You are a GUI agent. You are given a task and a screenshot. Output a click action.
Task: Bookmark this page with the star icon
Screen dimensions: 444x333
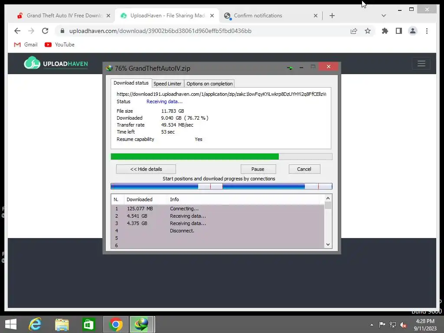tap(368, 31)
